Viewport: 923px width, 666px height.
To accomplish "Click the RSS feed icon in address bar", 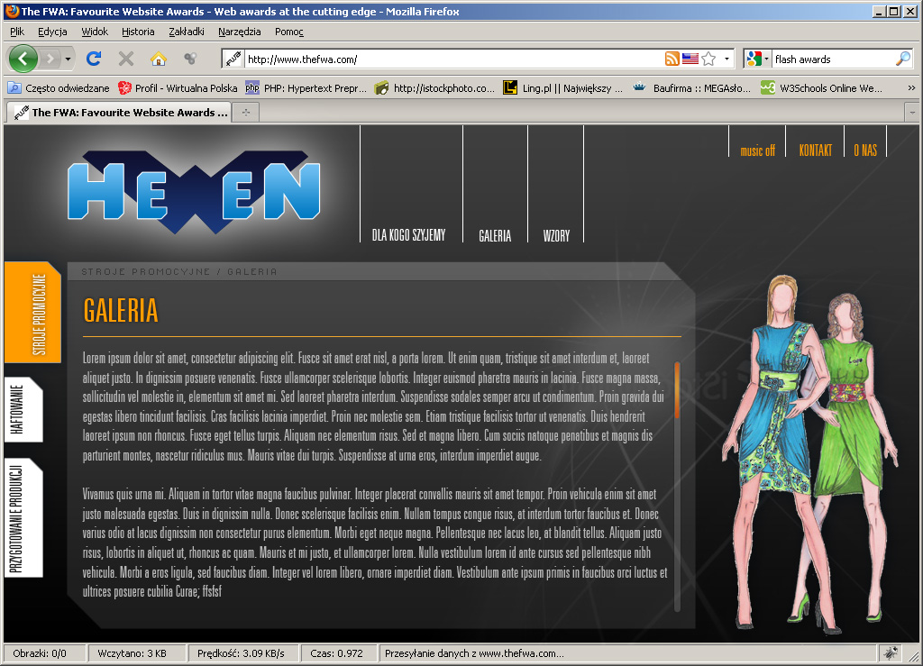I will [x=672, y=59].
